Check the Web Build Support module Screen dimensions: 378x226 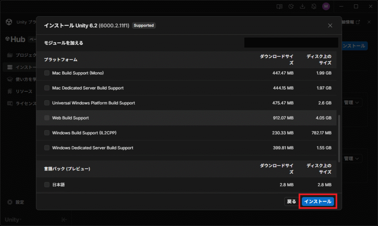pyautogui.click(x=47, y=118)
